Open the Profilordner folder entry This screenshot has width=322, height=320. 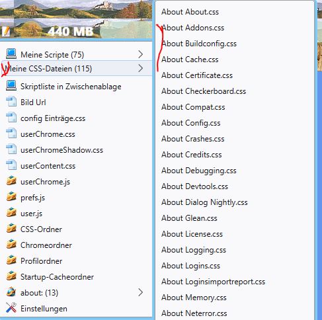76,260
